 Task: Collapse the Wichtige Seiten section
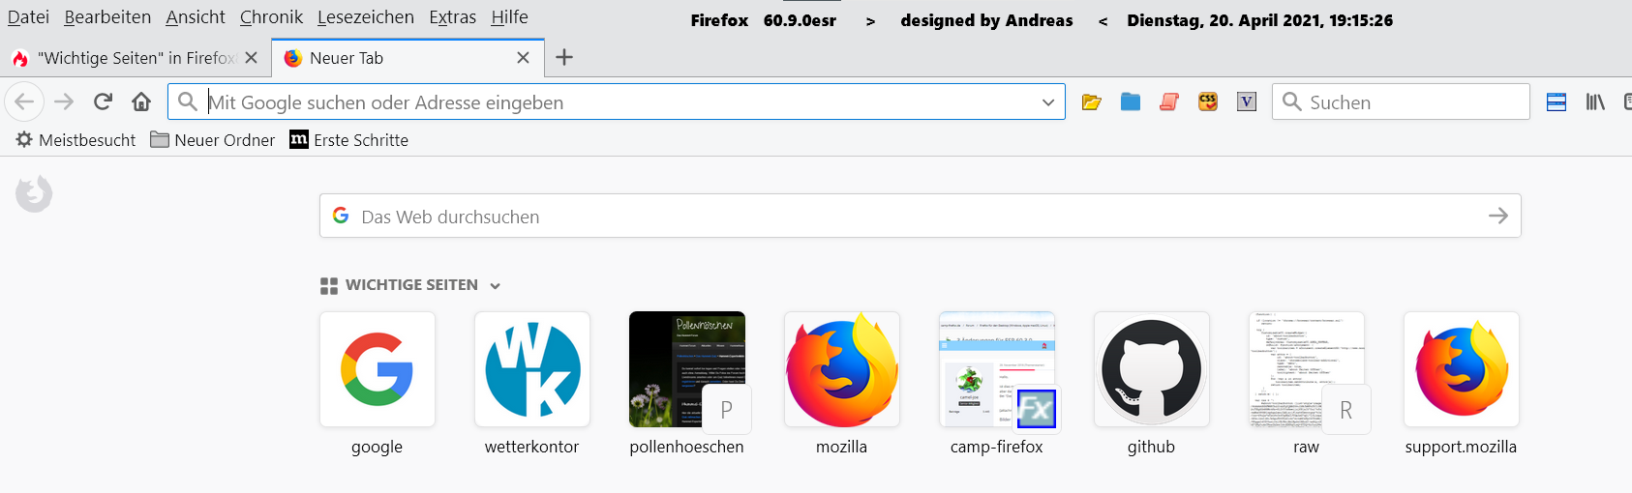(496, 286)
